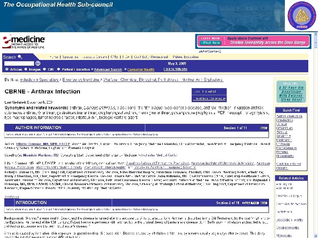Click the Occupational Health triangle emblem logo
Image resolution: width=318 pixels, height=238 pixels.
click(x=302, y=15)
